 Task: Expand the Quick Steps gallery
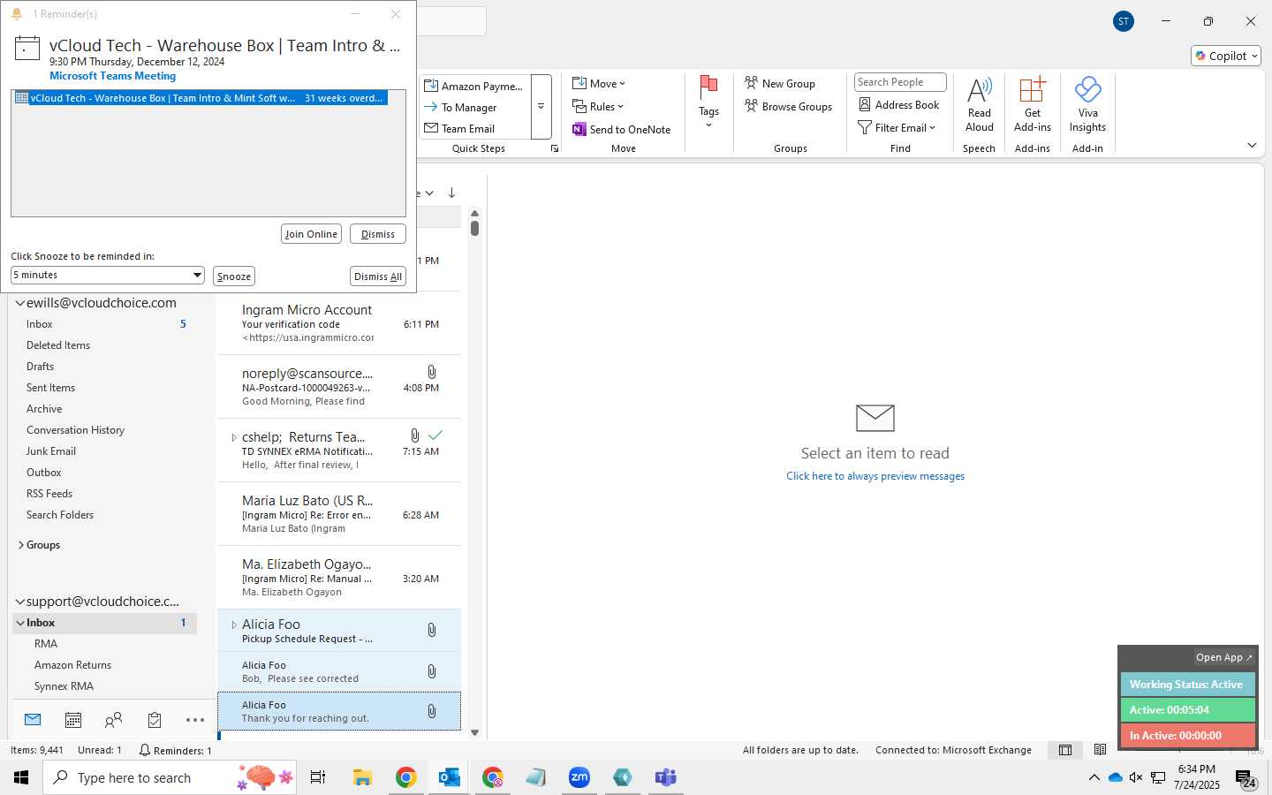coord(541,107)
